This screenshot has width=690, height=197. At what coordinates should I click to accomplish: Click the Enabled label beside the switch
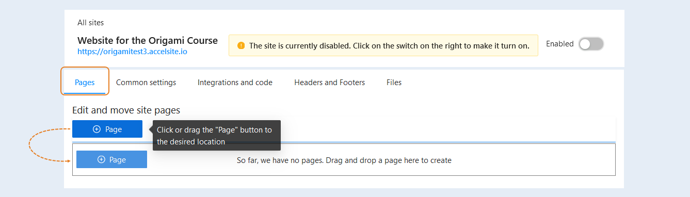[x=560, y=44]
